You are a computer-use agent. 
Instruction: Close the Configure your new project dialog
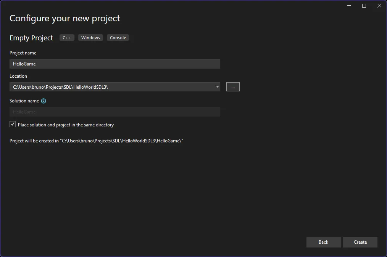379,6
